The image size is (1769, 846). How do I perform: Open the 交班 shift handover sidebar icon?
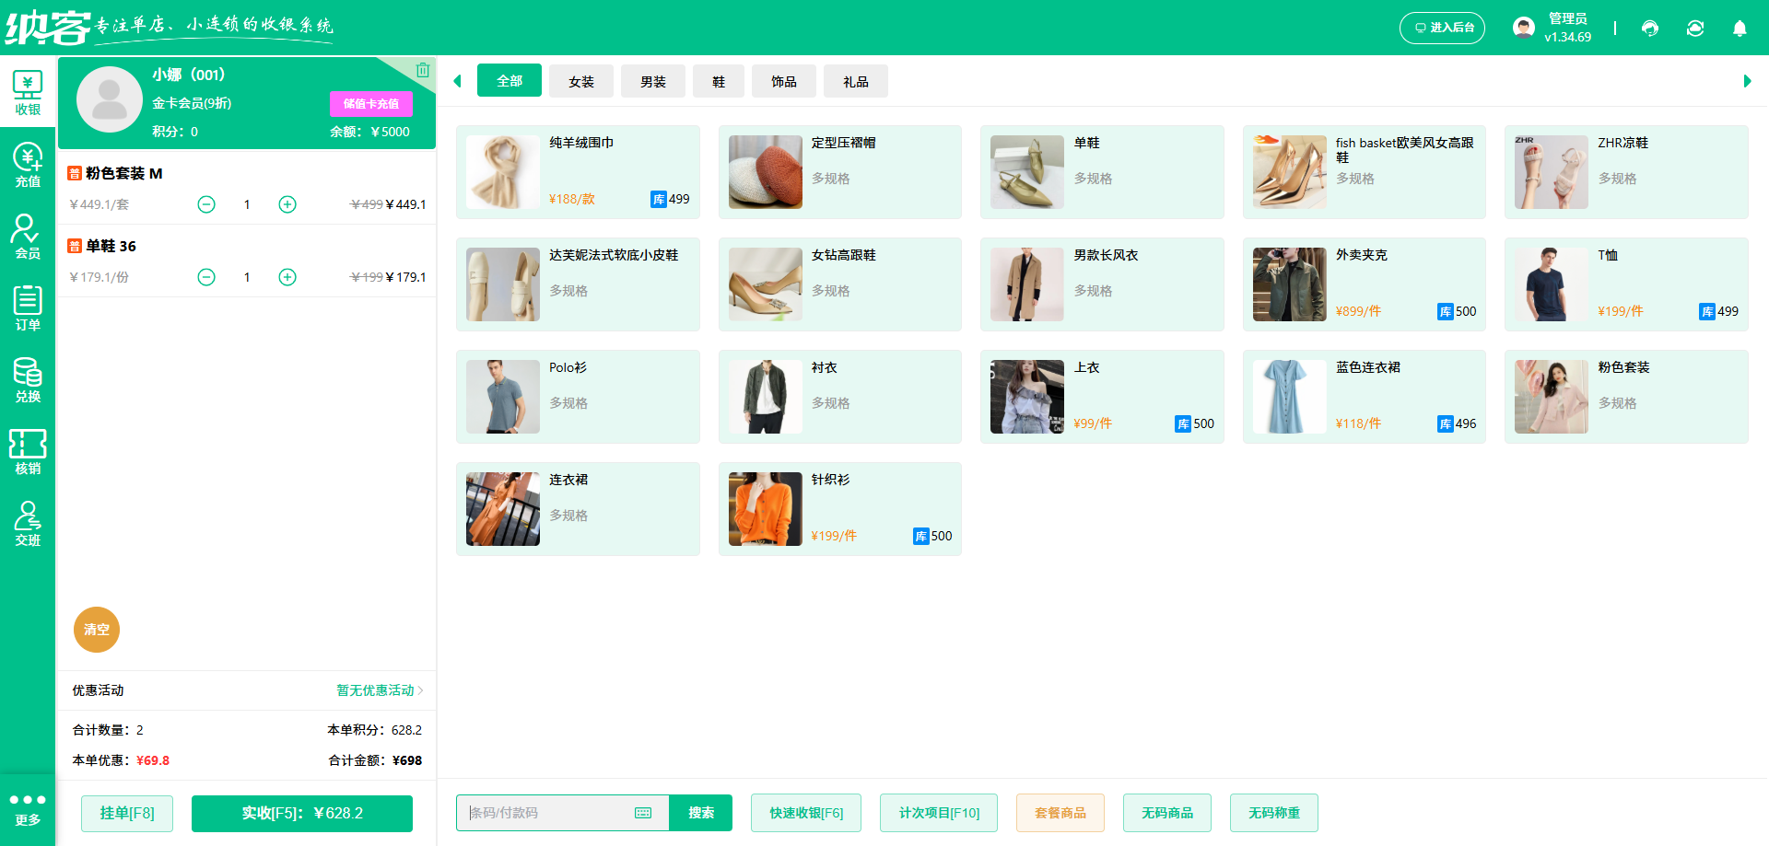point(28,524)
